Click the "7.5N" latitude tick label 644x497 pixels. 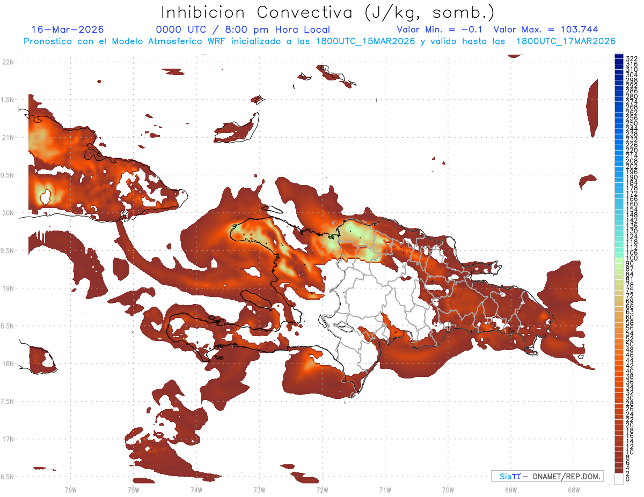click(x=8, y=401)
